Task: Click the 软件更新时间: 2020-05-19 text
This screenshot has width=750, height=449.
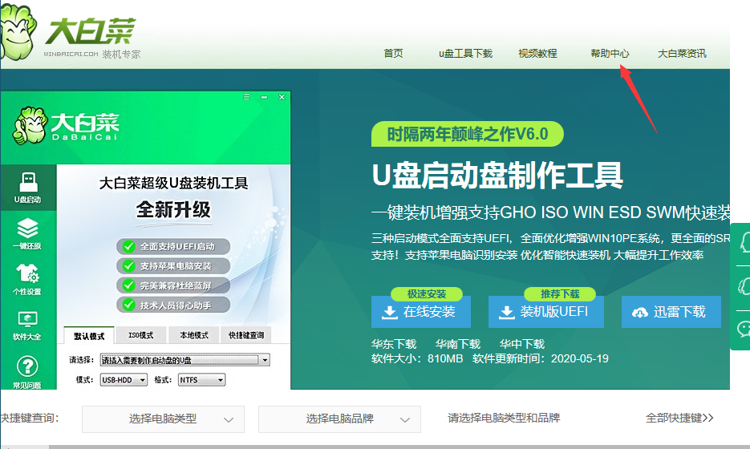Action: coord(541,358)
